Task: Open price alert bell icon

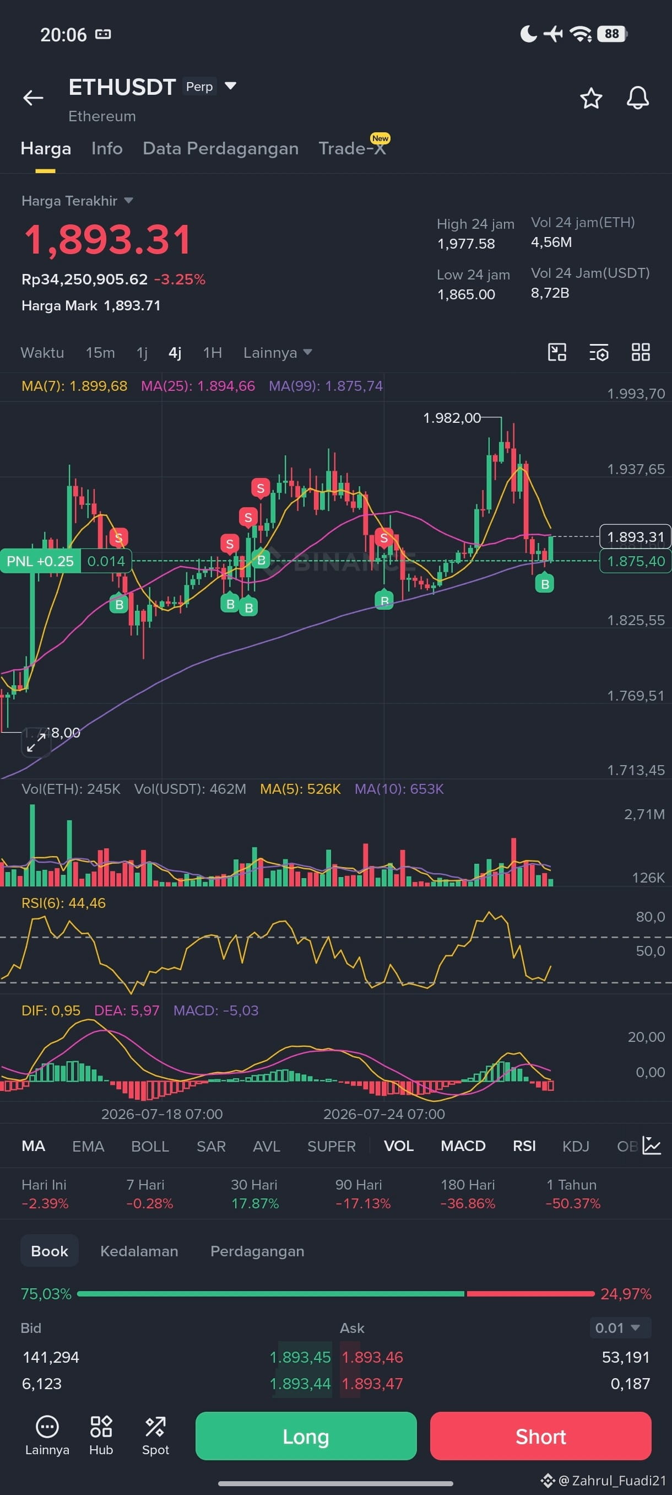Action: [x=637, y=98]
